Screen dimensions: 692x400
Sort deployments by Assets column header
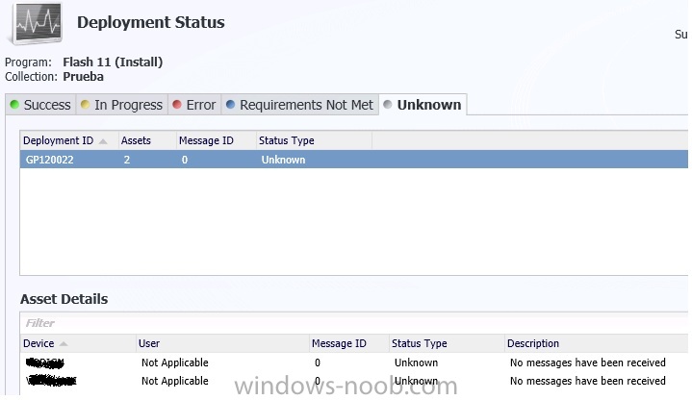click(x=136, y=140)
